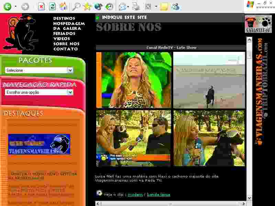Click the Edit page toolbar icon
Image resolution: width=275 pixels, height=206 pixels.
tap(148, 7)
